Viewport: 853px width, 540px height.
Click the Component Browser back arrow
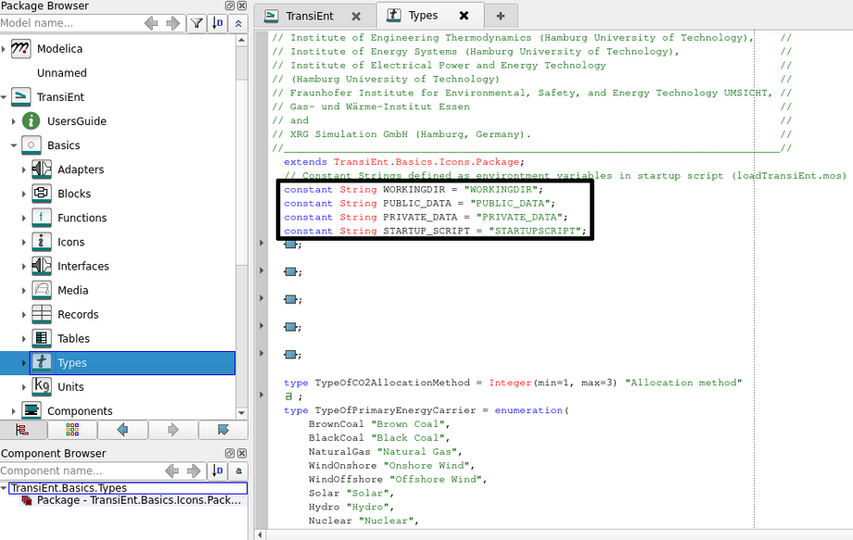[172, 471]
